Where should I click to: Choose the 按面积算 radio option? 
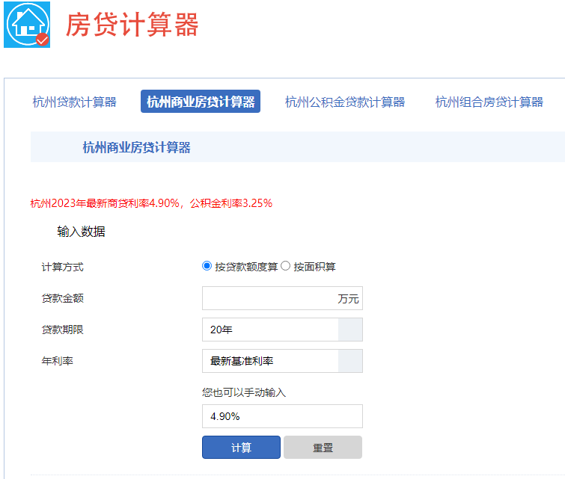(x=285, y=266)
